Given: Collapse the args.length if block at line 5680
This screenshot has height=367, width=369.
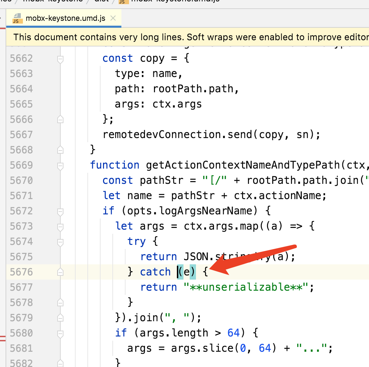Looking at the screenshot, I should pyautogui.click(x=60, y=333).
